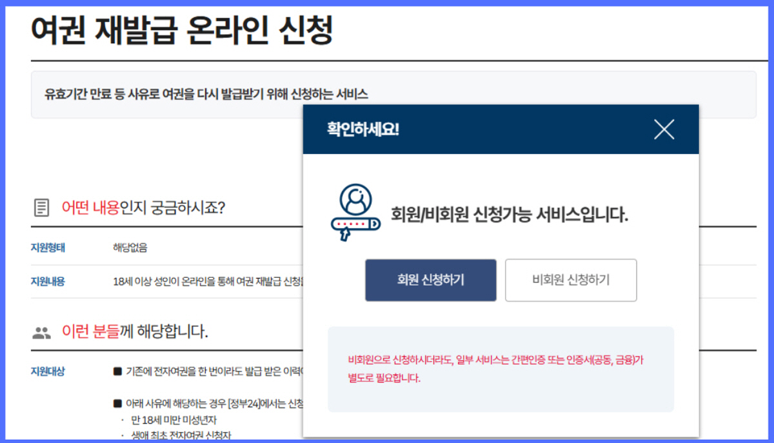Click the X to close the "확인하세요!" popup

point(664,129)
